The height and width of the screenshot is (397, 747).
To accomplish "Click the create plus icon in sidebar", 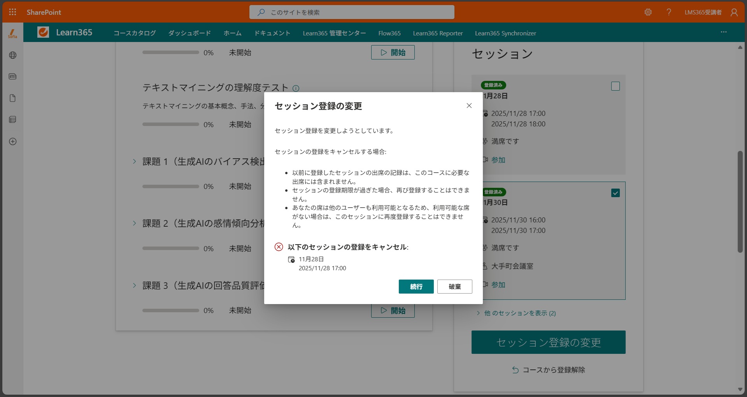I will coord(13,142).
